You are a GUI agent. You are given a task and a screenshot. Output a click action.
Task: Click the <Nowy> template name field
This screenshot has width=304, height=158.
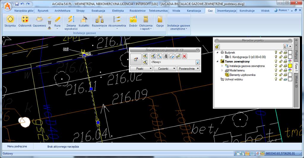click(x=173, y=62)
